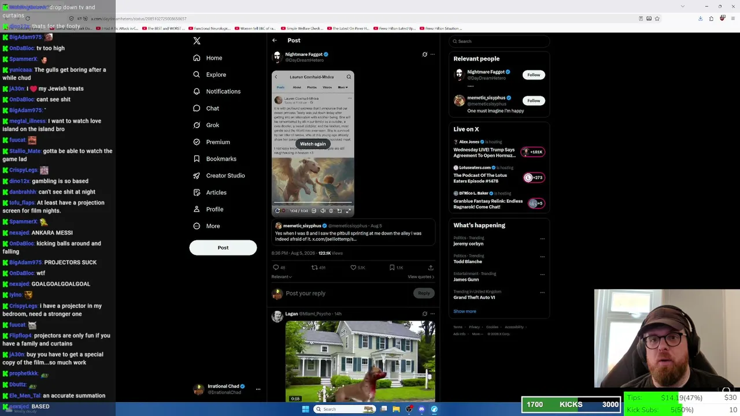Open Notifications from the sidebar
This screenshot has height=416, width=740.
pos(216,91)
